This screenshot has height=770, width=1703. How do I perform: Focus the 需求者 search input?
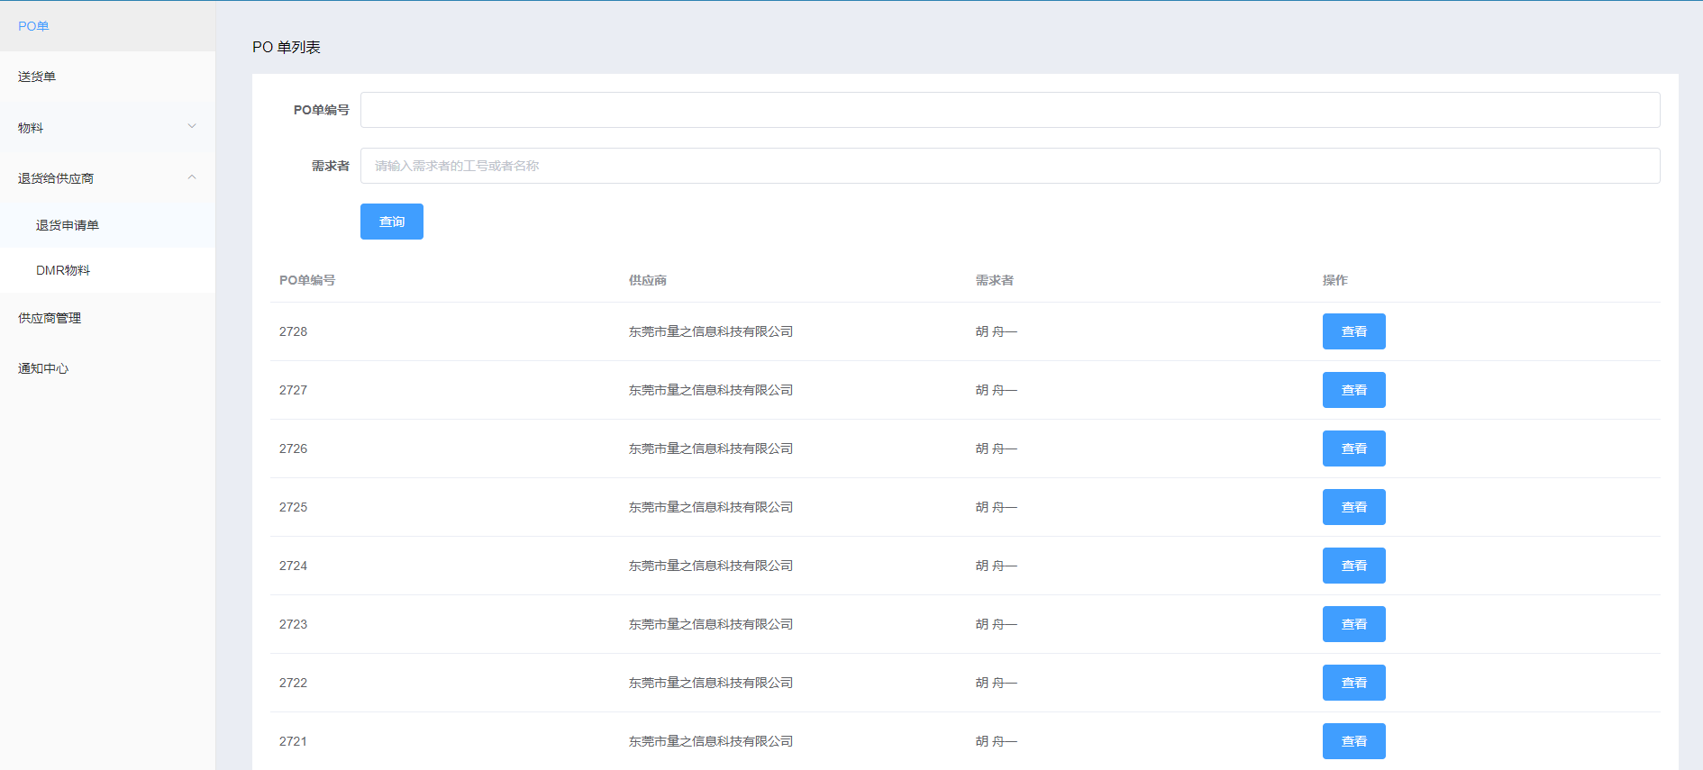[x=1010, y=166]
